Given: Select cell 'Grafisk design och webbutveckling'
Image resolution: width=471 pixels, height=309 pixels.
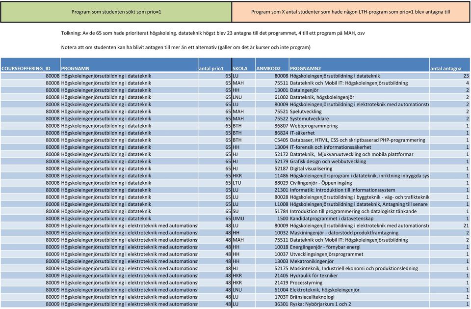Looking at the screenshot, I should point(359,161).
